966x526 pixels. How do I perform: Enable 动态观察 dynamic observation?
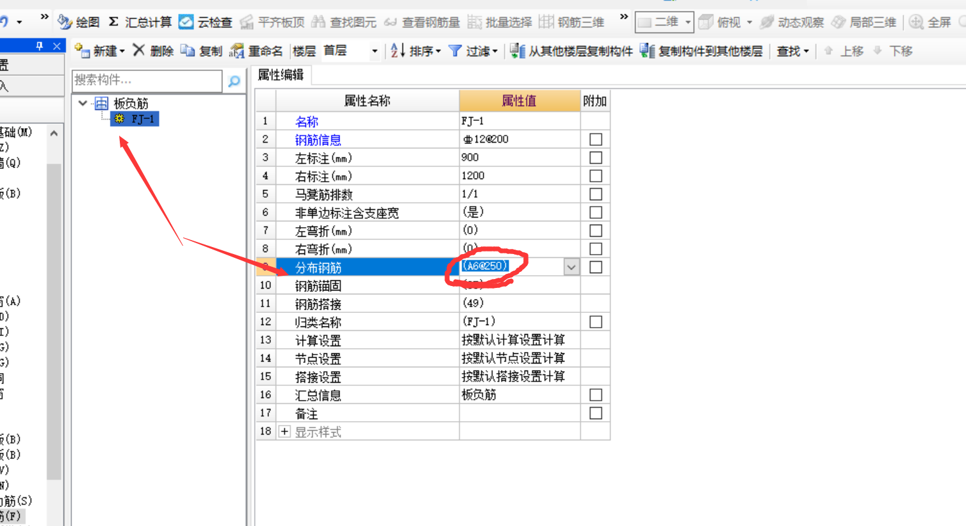[792, 22]
